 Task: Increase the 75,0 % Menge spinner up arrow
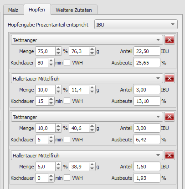pos(58,49)
